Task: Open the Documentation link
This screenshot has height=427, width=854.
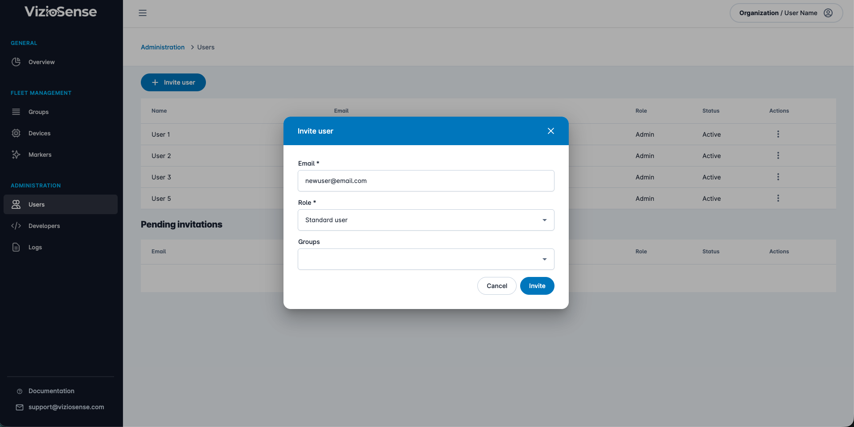Action: pos(51,391)
